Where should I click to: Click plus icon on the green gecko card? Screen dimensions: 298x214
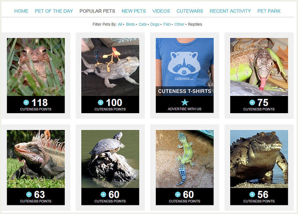tap(178, 195)
